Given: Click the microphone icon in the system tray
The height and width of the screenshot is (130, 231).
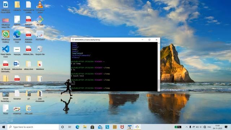Looking at the screenshot, I should pos(190,127).
